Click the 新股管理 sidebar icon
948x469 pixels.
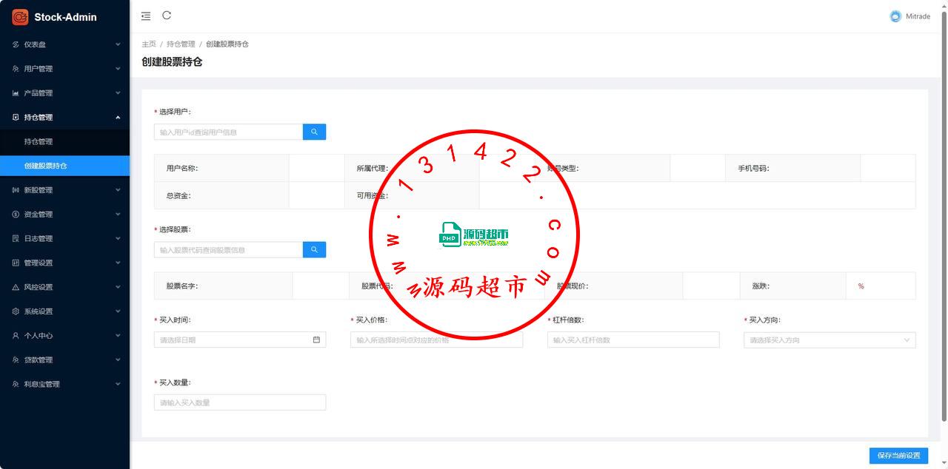pos(16,190)
